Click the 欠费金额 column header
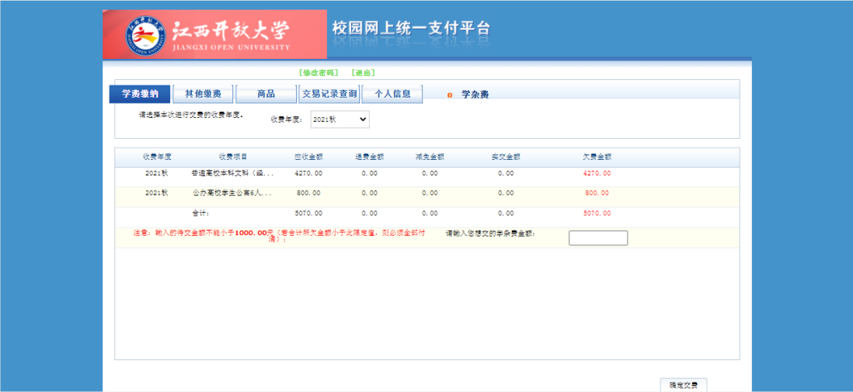 pos(597,156)
